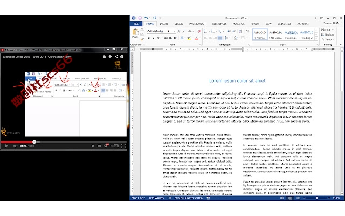
Task: Sort text with the A-Z sort icon
Action: pyautogui.click(x=241, y=31)
